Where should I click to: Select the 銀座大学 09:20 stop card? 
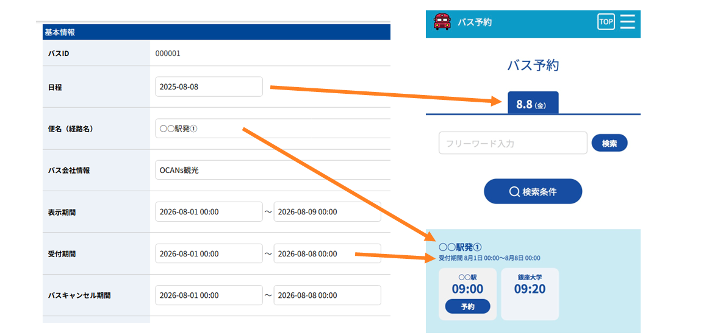pyautogui.click(x=530, y=294)
